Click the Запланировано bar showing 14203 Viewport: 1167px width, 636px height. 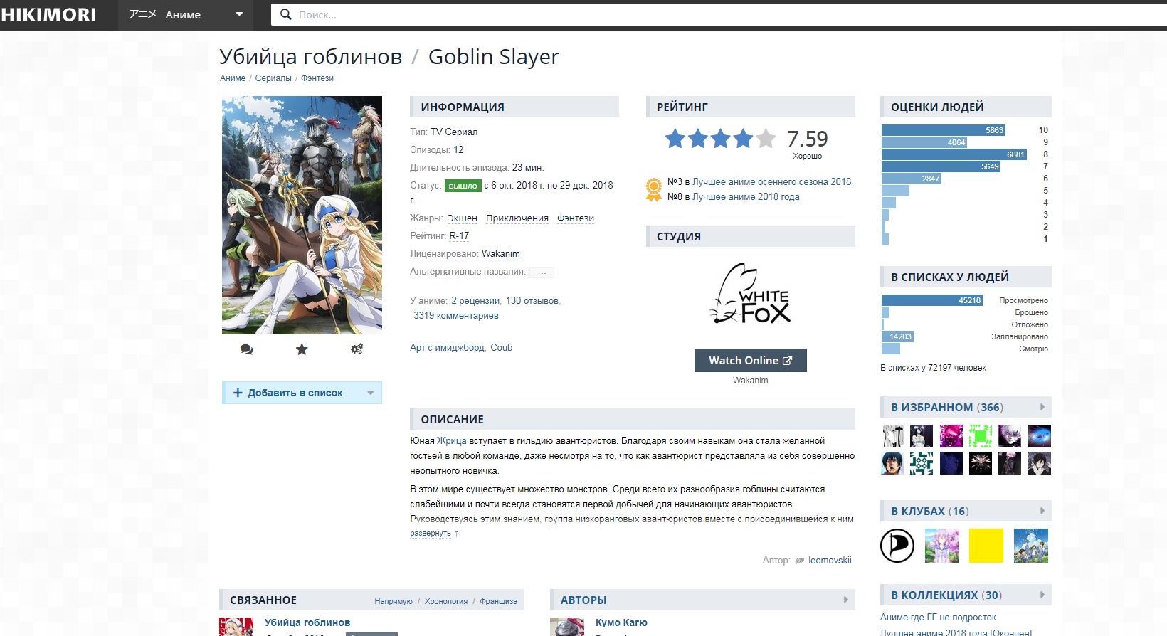pos(897,336)
